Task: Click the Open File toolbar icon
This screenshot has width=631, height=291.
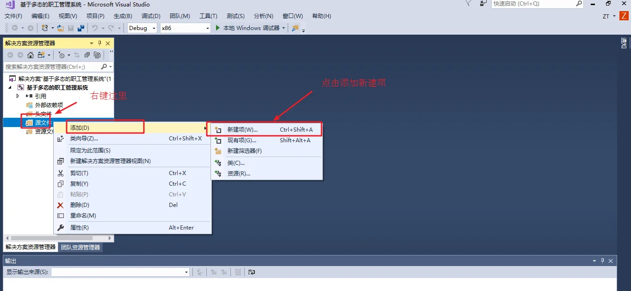Action: click(61, 28)
